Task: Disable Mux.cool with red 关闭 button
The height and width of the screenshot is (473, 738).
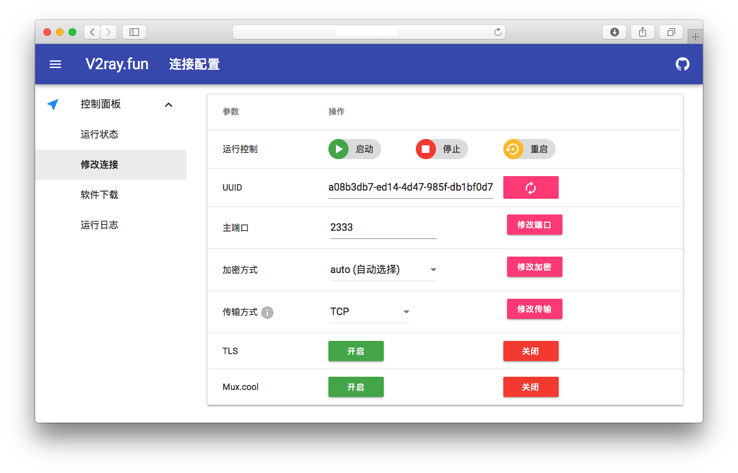Action: [x=530, y=387]
